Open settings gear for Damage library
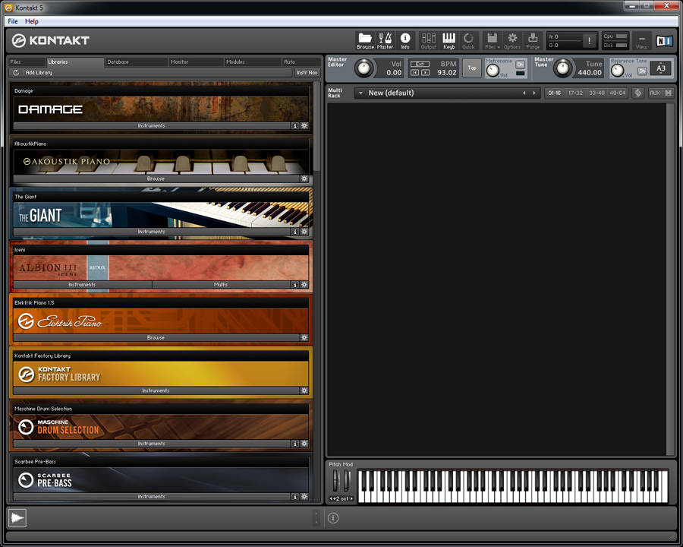Viewport: 683px width, 547px height. click(304, 126)
